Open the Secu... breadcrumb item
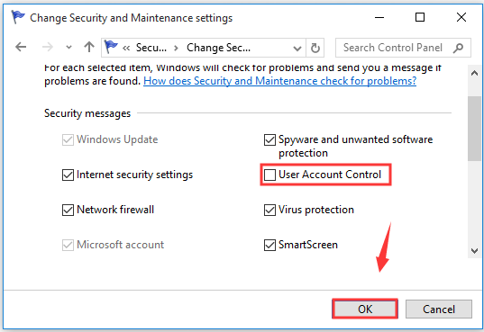Screen dimensions: 484x332 (x=151, y=48)
